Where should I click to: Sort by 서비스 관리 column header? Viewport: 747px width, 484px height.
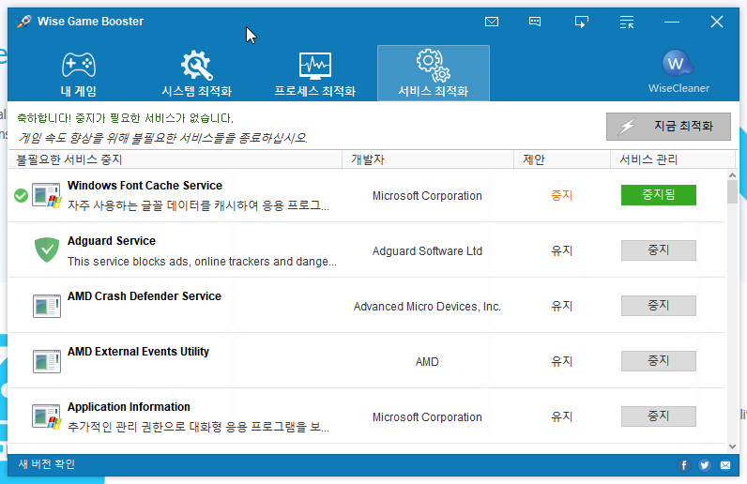pos(673,159)
